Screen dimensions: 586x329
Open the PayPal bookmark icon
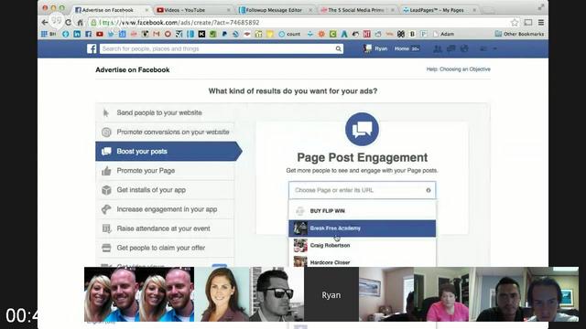pos(224,34)
